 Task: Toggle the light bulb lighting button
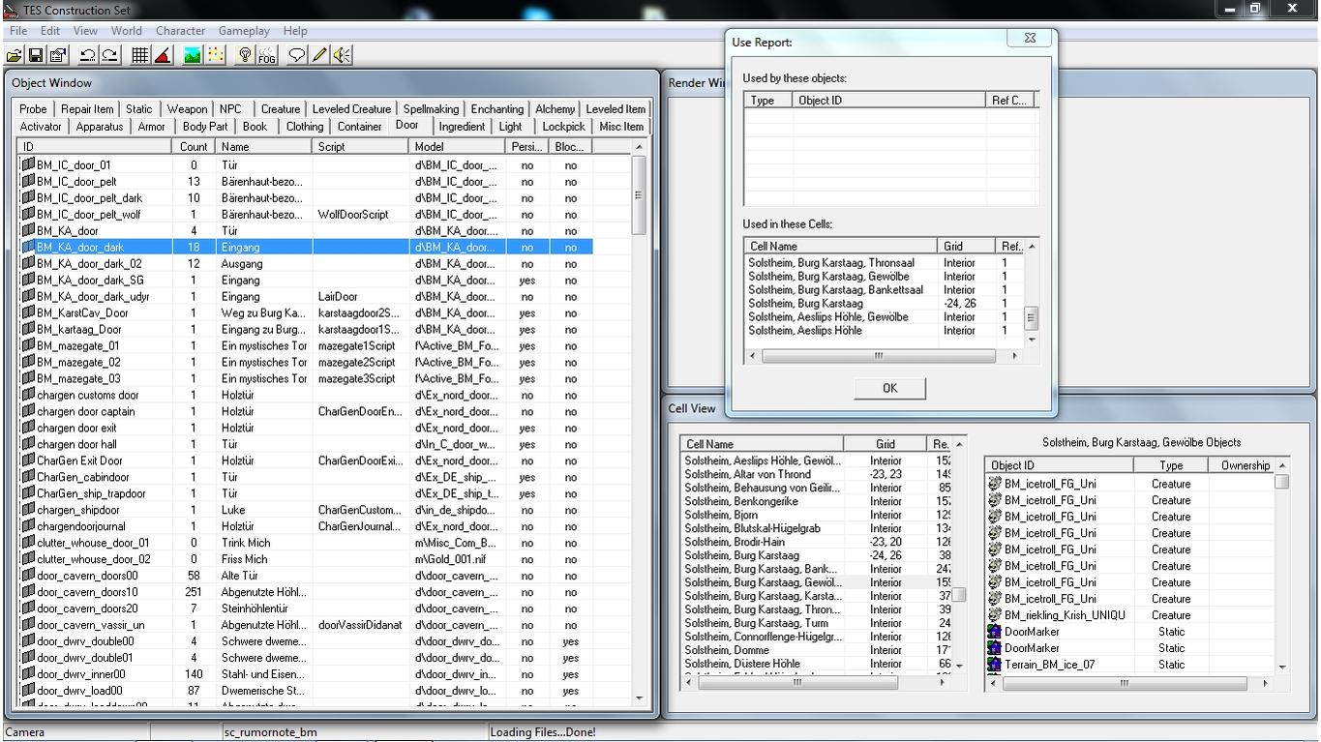pos(245,55)
